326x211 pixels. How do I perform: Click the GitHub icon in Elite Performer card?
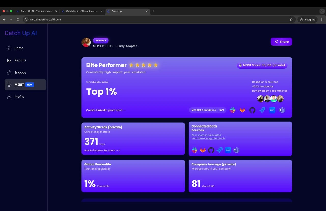[x=252, y=110]
